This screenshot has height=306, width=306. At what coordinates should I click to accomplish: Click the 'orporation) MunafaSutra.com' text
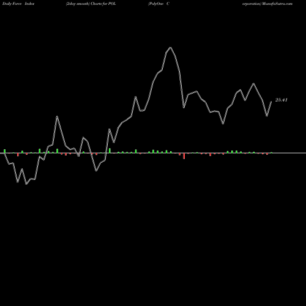[x=267, y=4]
